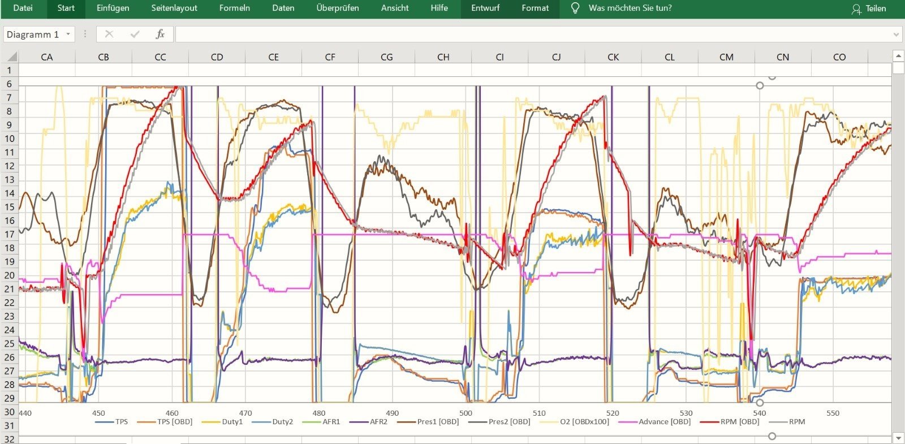Click the vertical scrollbar up arrow
This screenshot has height=444, width=905.
(x=898, y=55)
